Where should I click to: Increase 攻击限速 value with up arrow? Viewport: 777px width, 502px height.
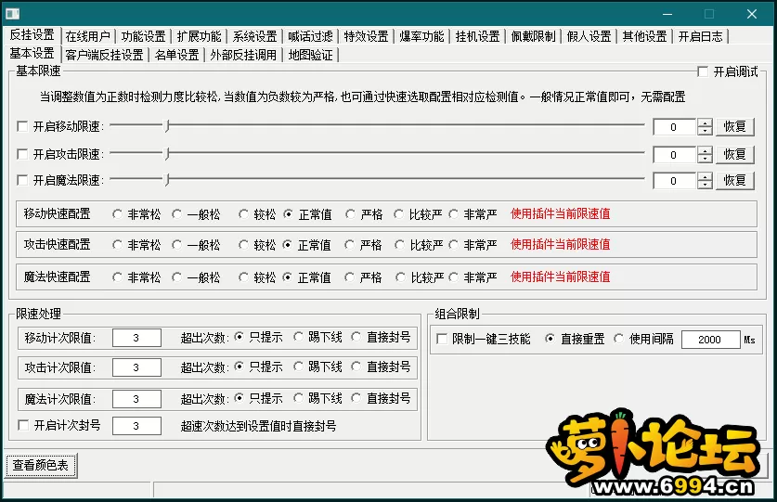coord(705,150)
